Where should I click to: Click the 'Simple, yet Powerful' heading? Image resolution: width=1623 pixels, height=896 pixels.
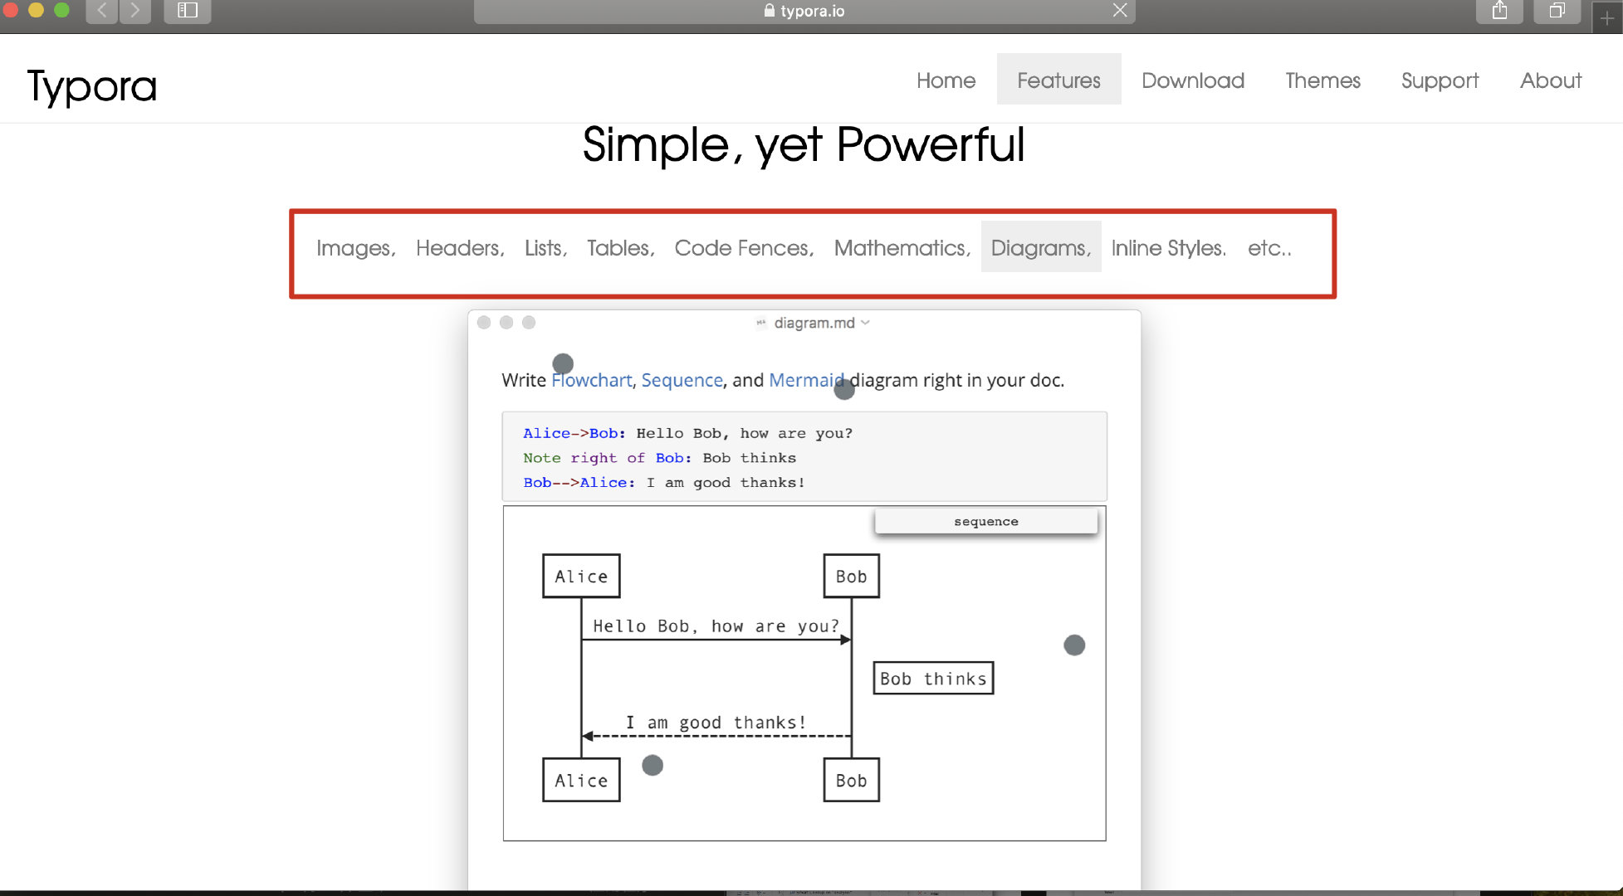(x=804, y=145)
